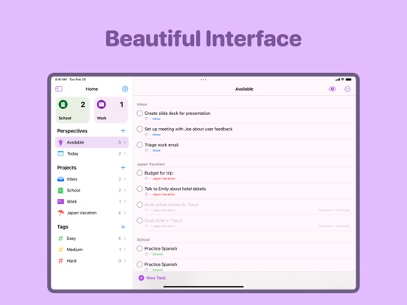
Task: Select the Today calendar icon
Action: pyautogui.click(x=60, y=153)
